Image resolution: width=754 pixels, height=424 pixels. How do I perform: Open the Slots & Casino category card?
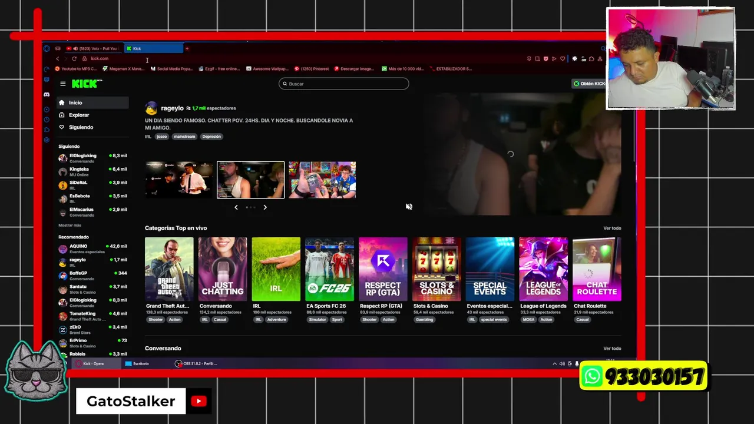436,269
